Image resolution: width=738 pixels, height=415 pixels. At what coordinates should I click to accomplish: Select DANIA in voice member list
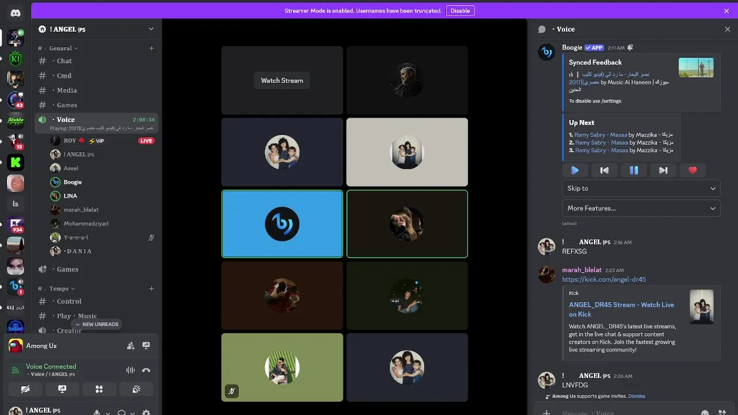coord(103,251)
